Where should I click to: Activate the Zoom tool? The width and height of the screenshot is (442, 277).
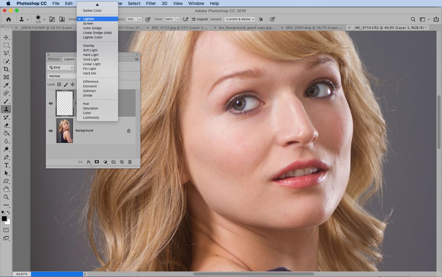pos(6,197)
